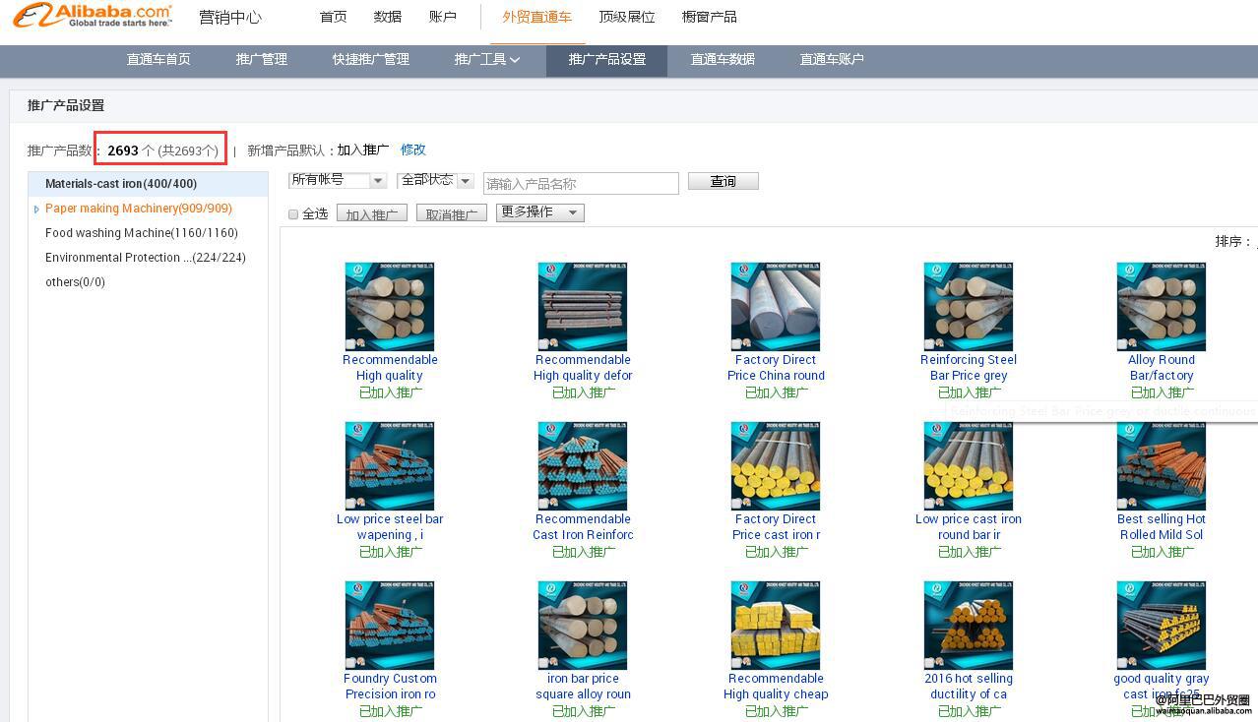Open the 更多操作 dropdown

540,212
